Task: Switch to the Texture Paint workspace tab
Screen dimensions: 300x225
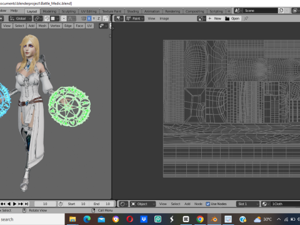Action: coord(112,11)
